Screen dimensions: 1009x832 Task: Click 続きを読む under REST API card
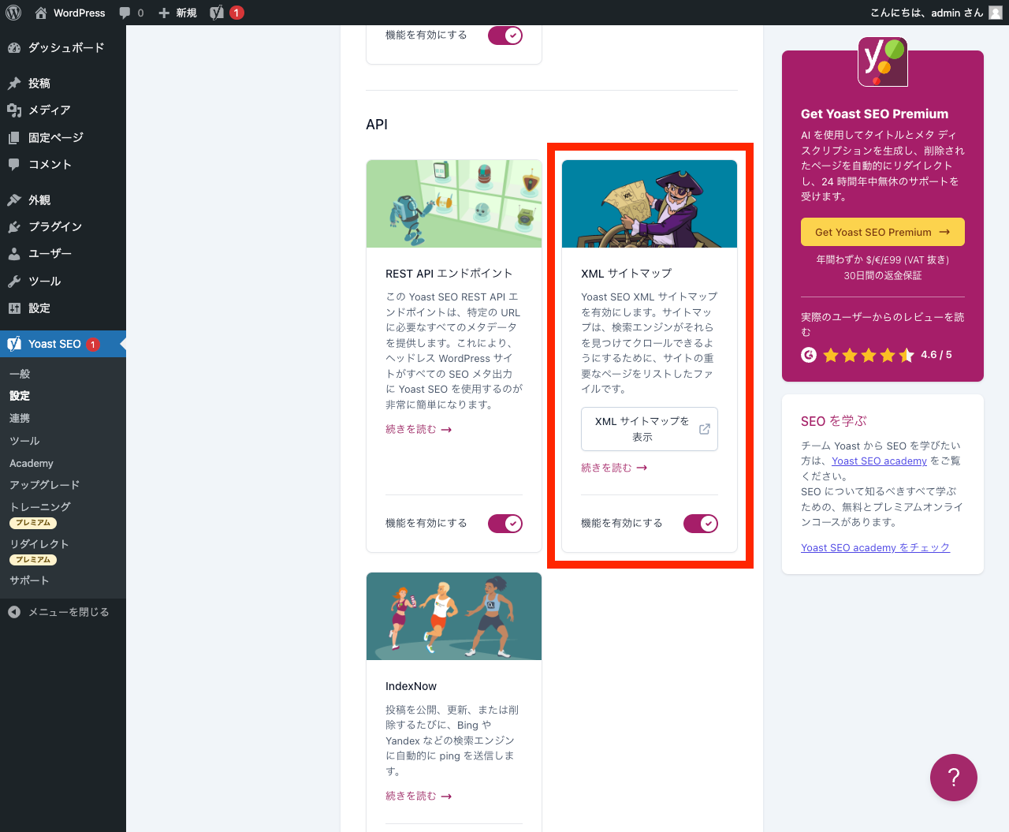pyautogui.click(x=419, y=429)
